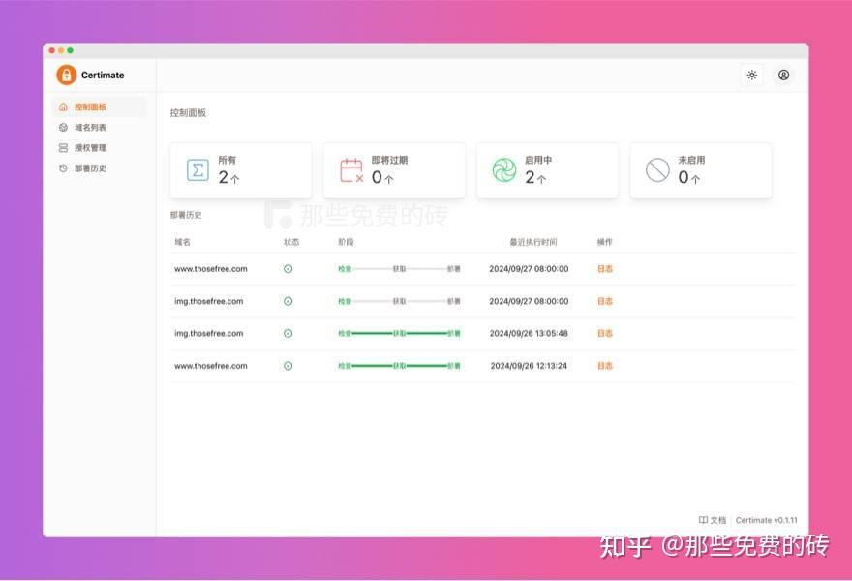Open 日志 for the first deployment row
This screenshot has width=852, height=581.
[603, 268]
